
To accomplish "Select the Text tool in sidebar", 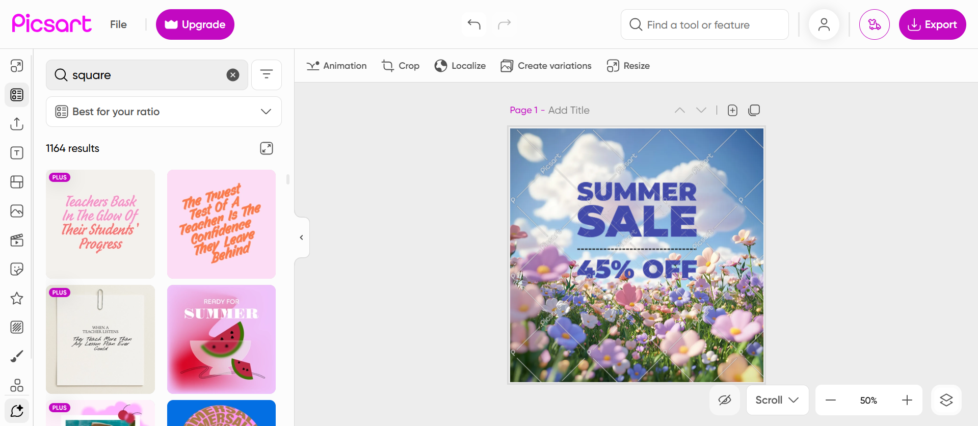I will pos(17,153).
